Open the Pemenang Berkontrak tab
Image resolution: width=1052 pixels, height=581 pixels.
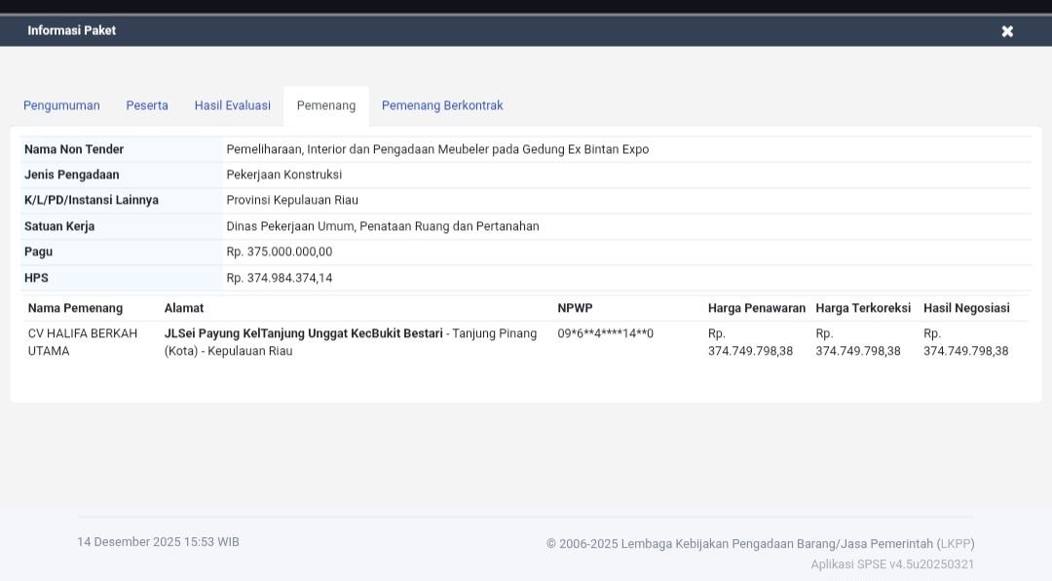tap(442, 105)
